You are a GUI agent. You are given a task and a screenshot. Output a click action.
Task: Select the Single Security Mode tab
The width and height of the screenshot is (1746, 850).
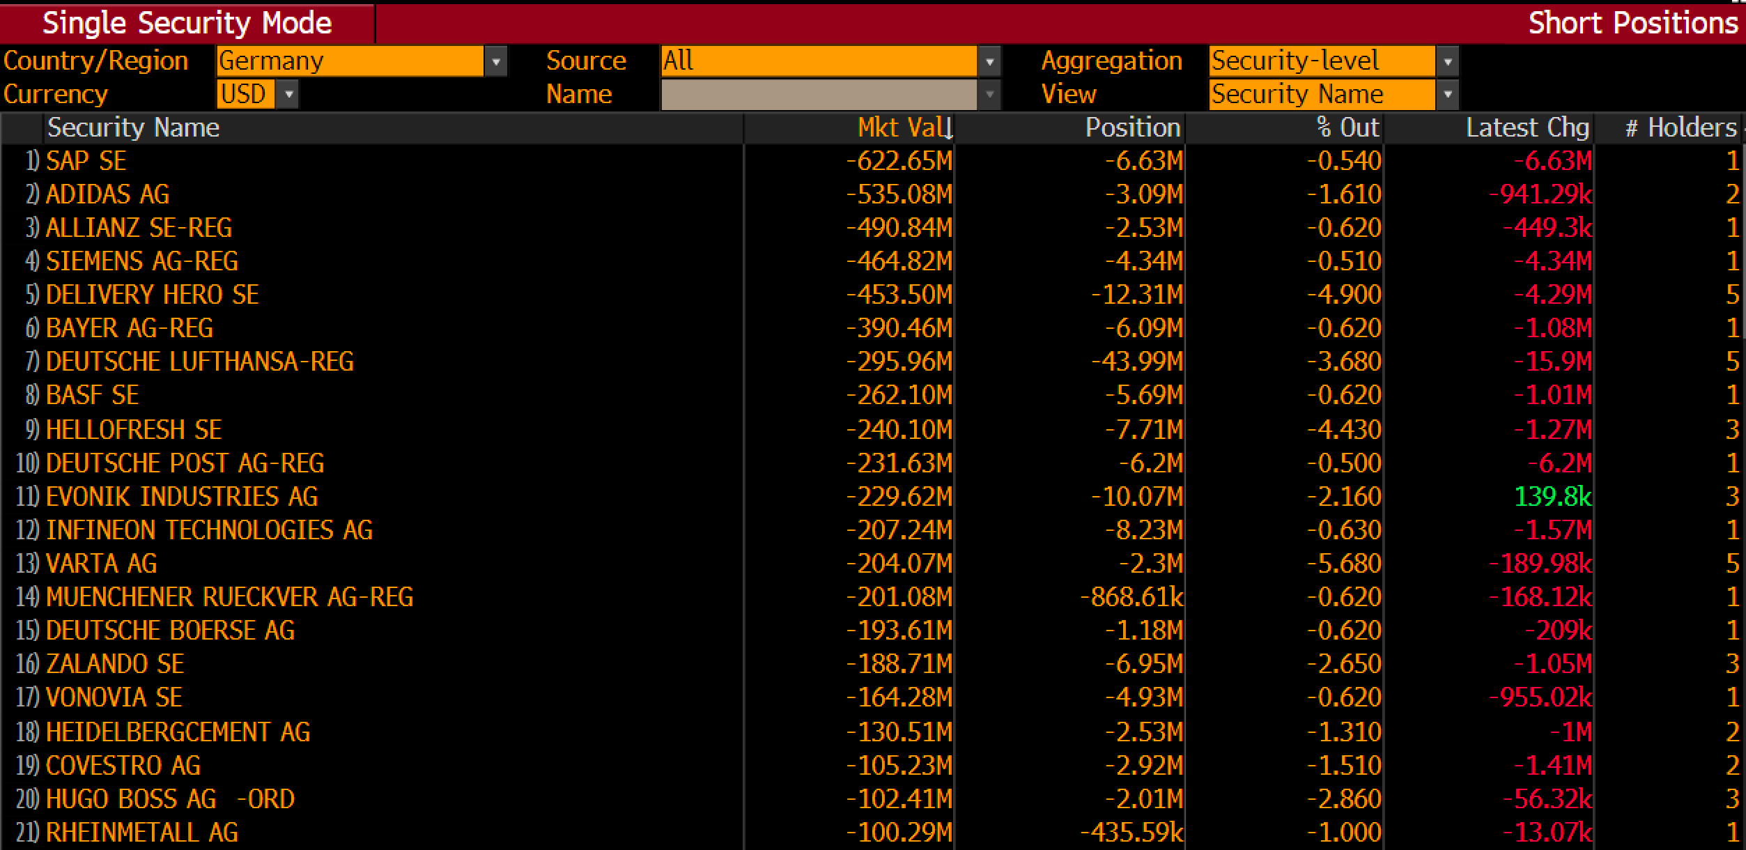[187, 23]
